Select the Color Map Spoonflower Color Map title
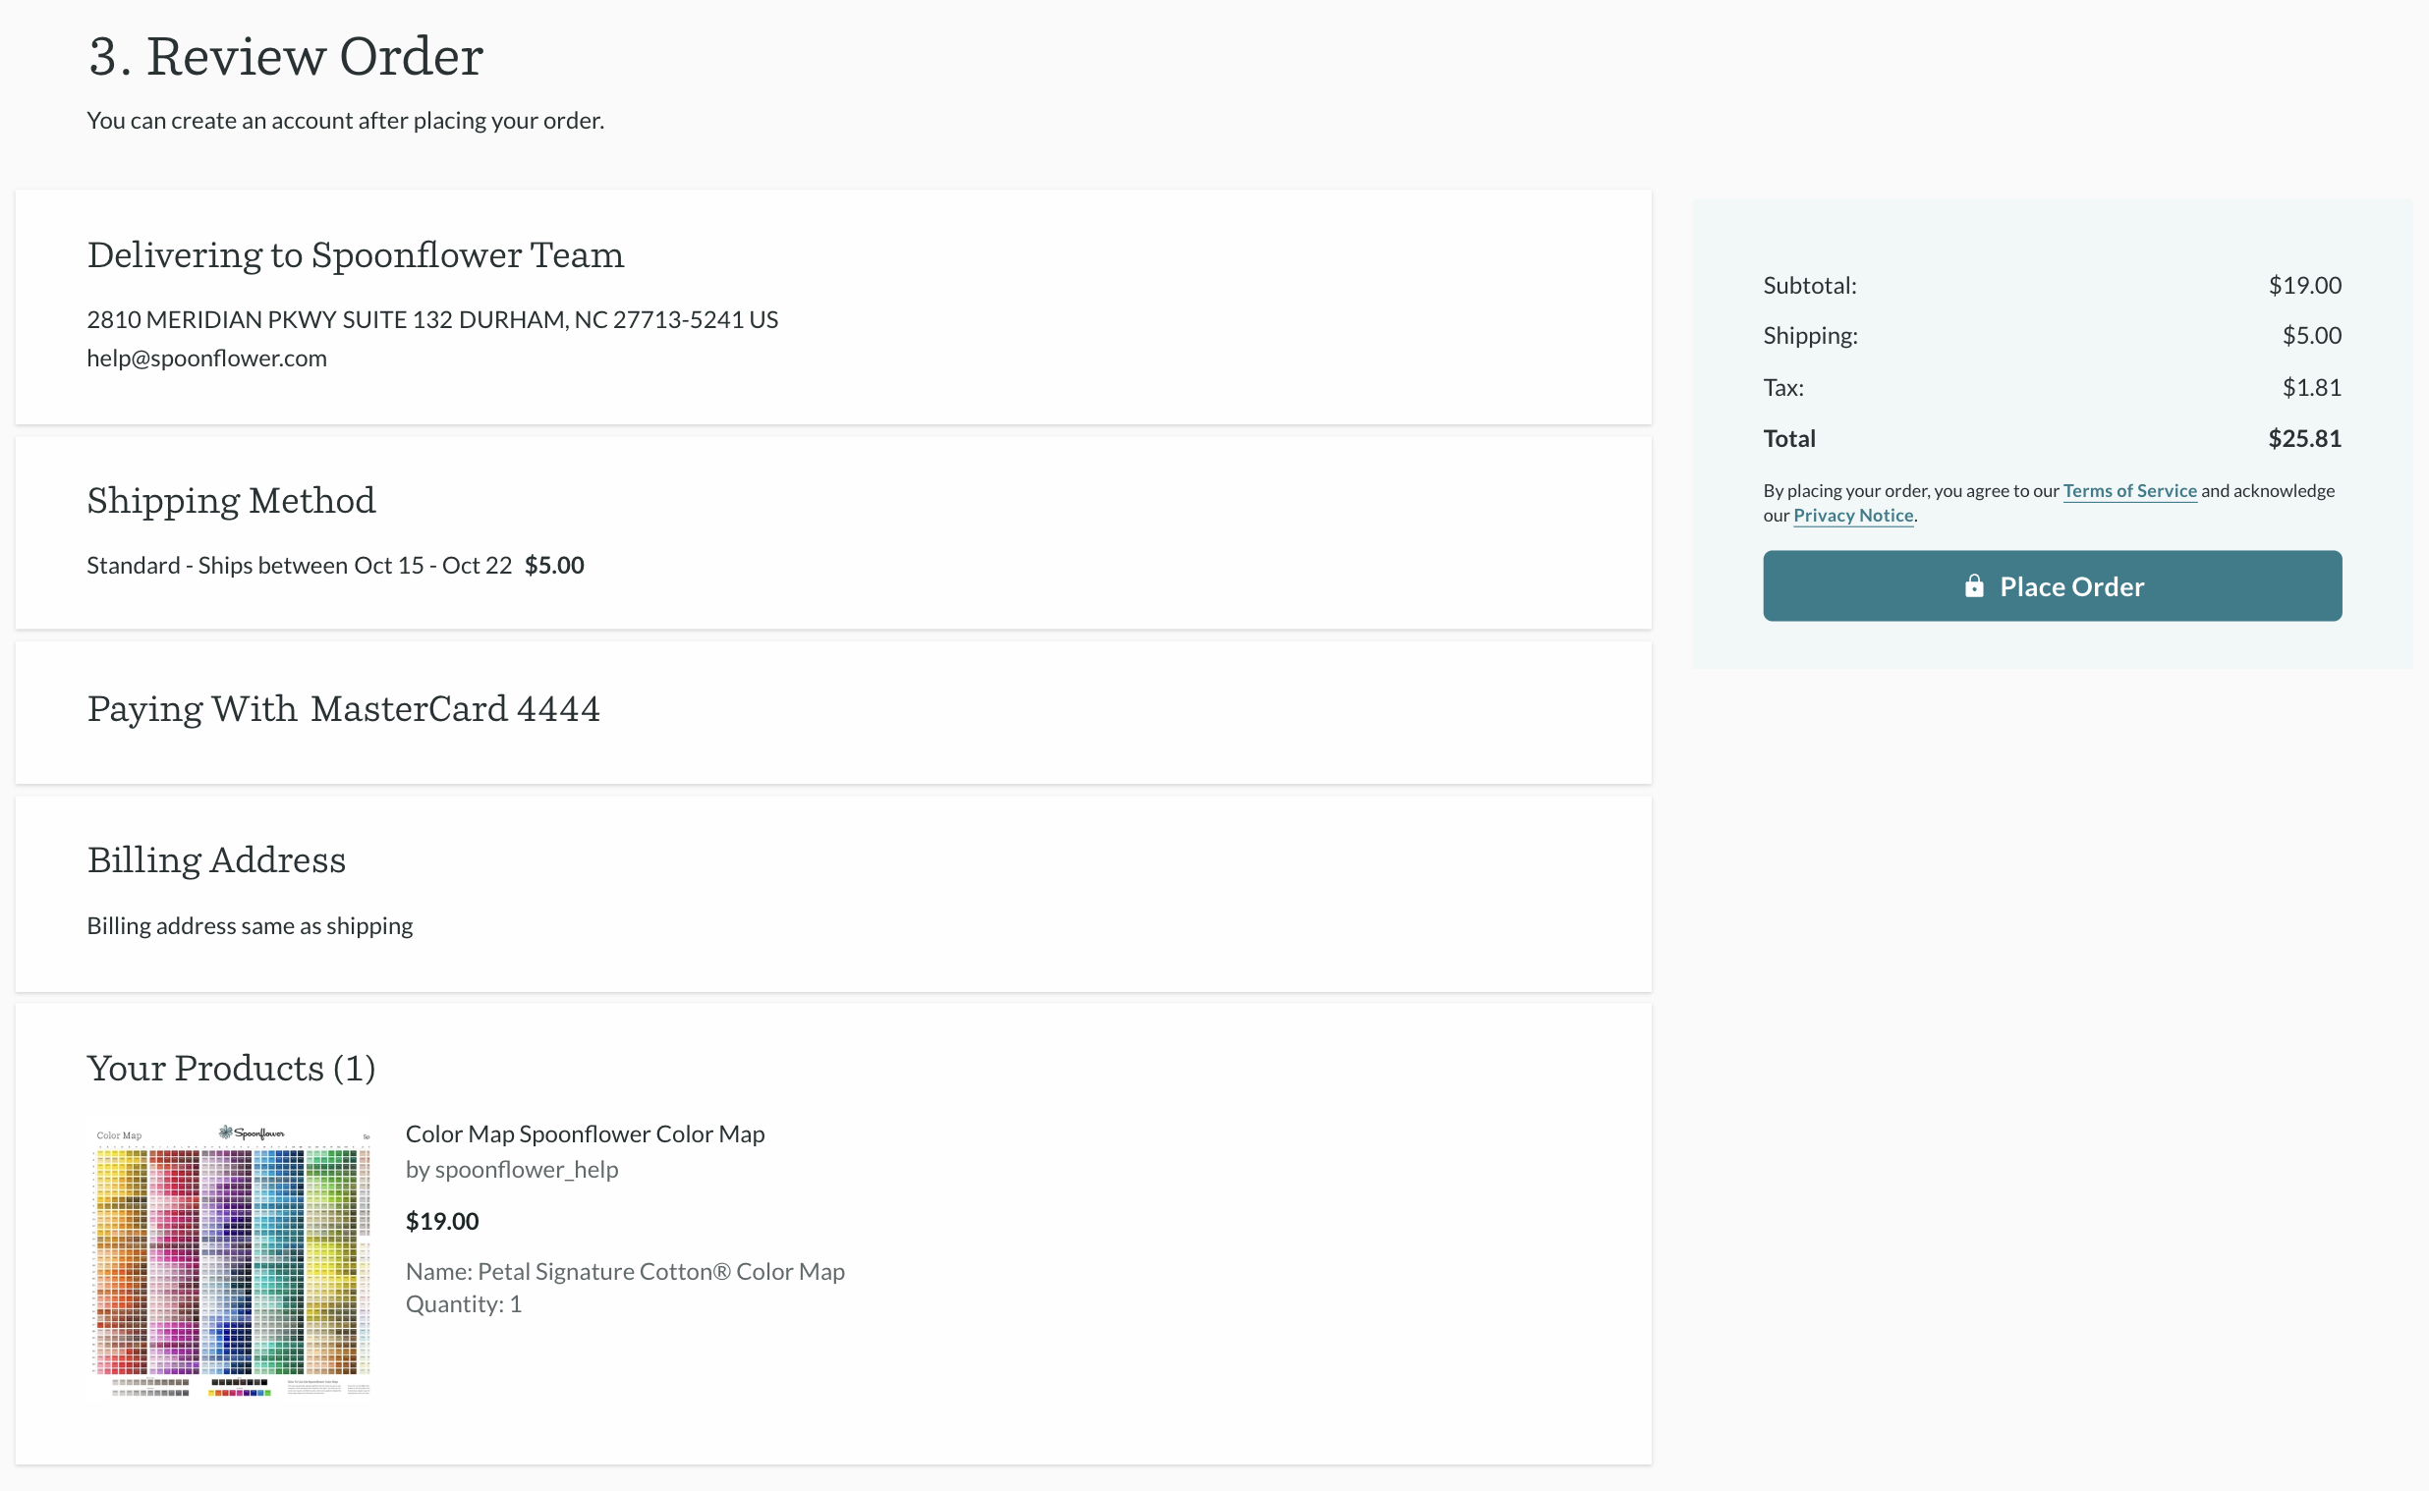This screenshot has width=2429, height=1491. [585, 1134]
